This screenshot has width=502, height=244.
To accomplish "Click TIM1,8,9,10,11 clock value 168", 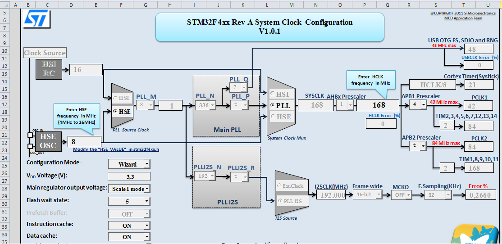I will (479, 168).
